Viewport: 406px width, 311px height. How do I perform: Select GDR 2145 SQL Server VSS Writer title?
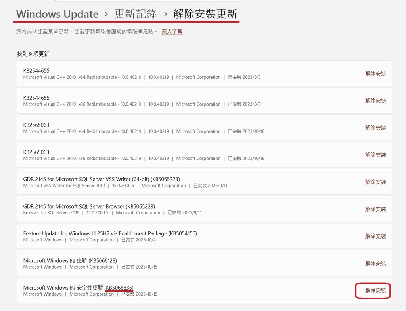101,179
